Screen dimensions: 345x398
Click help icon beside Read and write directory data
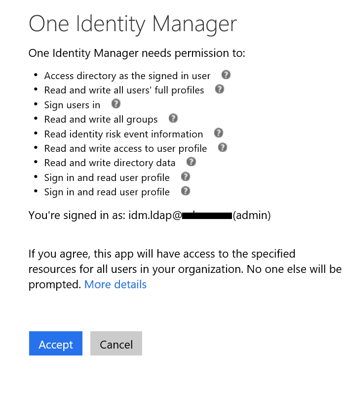(x=191, y=162)
